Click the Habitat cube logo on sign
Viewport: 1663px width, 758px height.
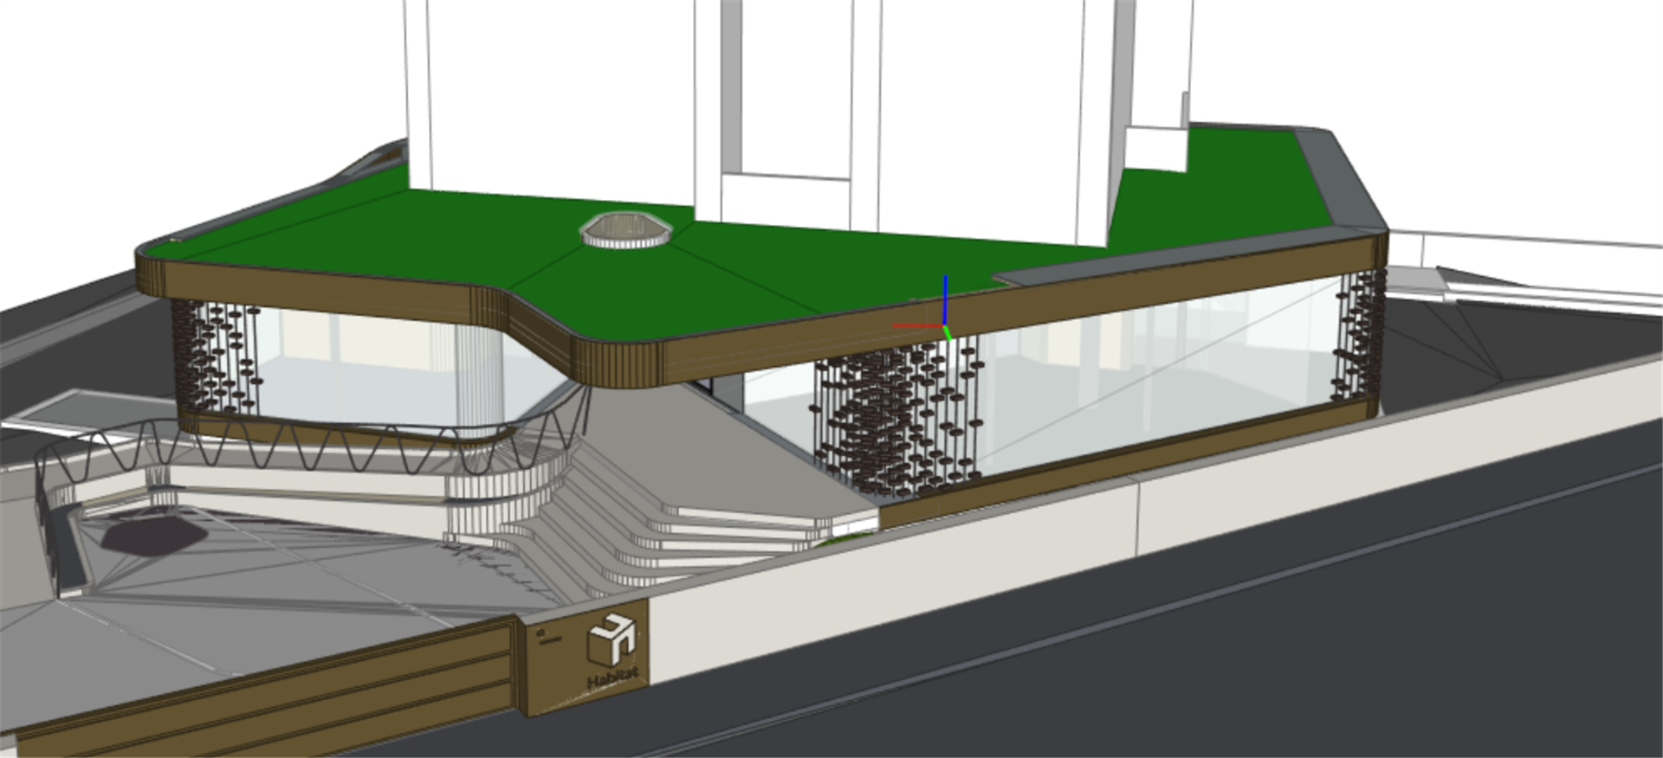[x=611, y=642]
